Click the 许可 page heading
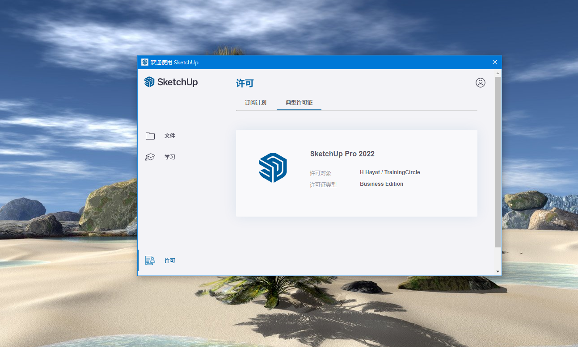Image resolution: width=578 pixels, height=347 pixels. (245, 83)
